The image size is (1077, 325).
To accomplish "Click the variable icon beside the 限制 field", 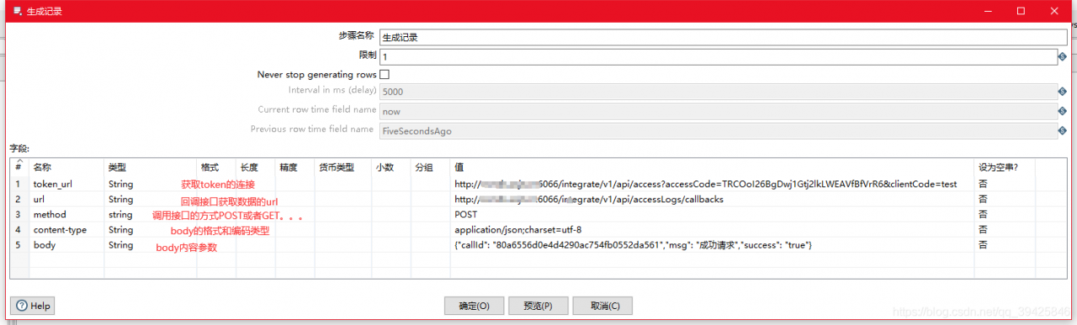I will click(1062, 56).
